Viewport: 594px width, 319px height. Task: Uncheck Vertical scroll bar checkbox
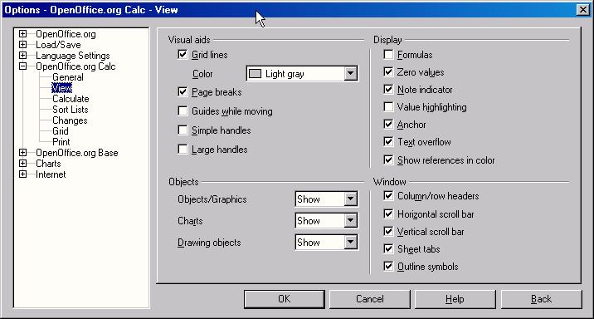coord(388,232)
